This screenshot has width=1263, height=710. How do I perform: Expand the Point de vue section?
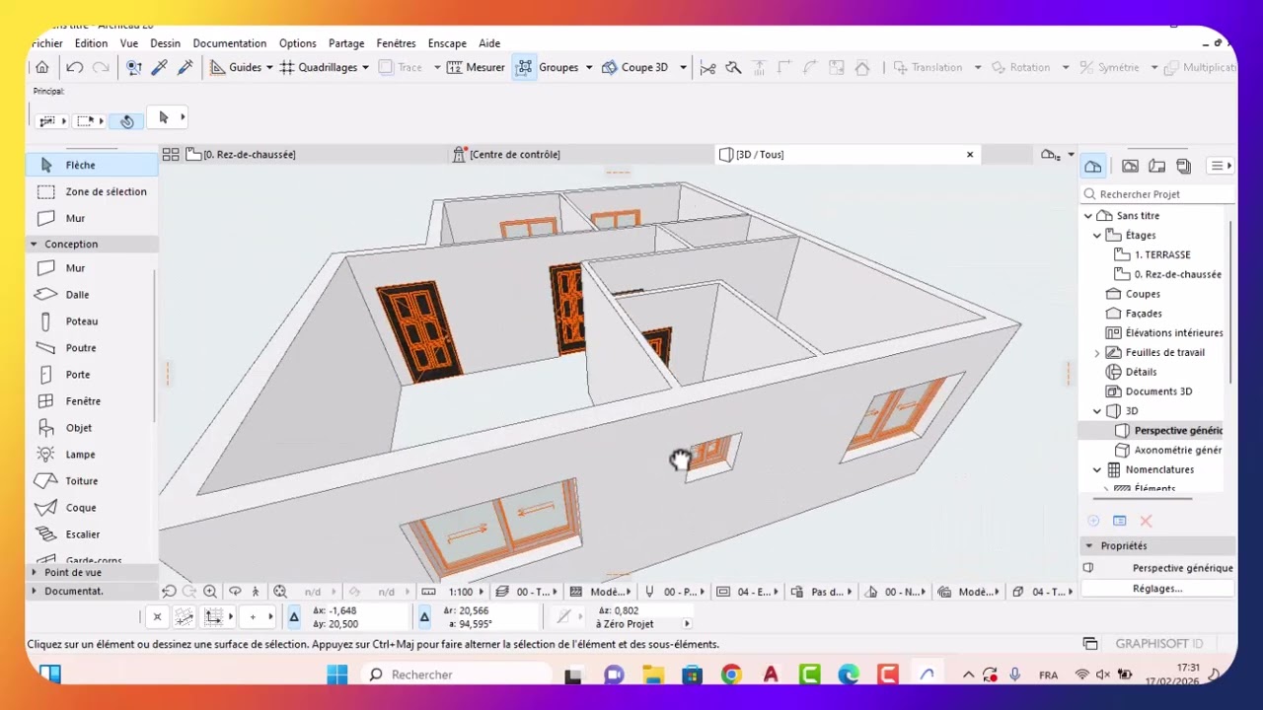click(34, 572)
